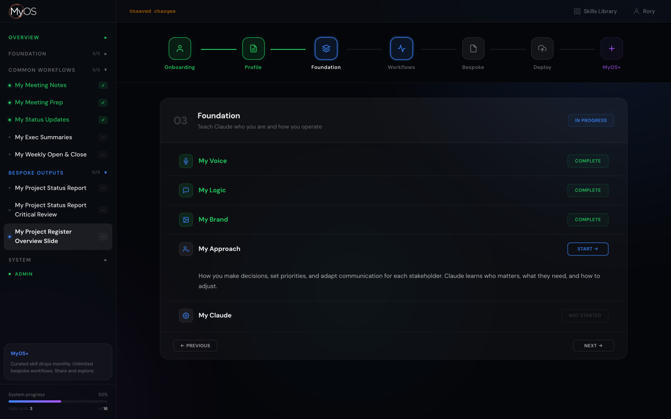The height and width of the screenshot is (419, 671).
Task: Collapse the Bespoke Outputs section arrow
Action: [106, 173]
